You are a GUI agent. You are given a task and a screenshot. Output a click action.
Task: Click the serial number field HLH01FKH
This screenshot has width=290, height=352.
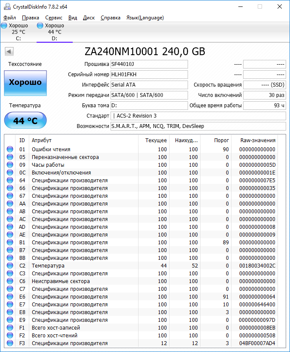(x=149, y=75)
